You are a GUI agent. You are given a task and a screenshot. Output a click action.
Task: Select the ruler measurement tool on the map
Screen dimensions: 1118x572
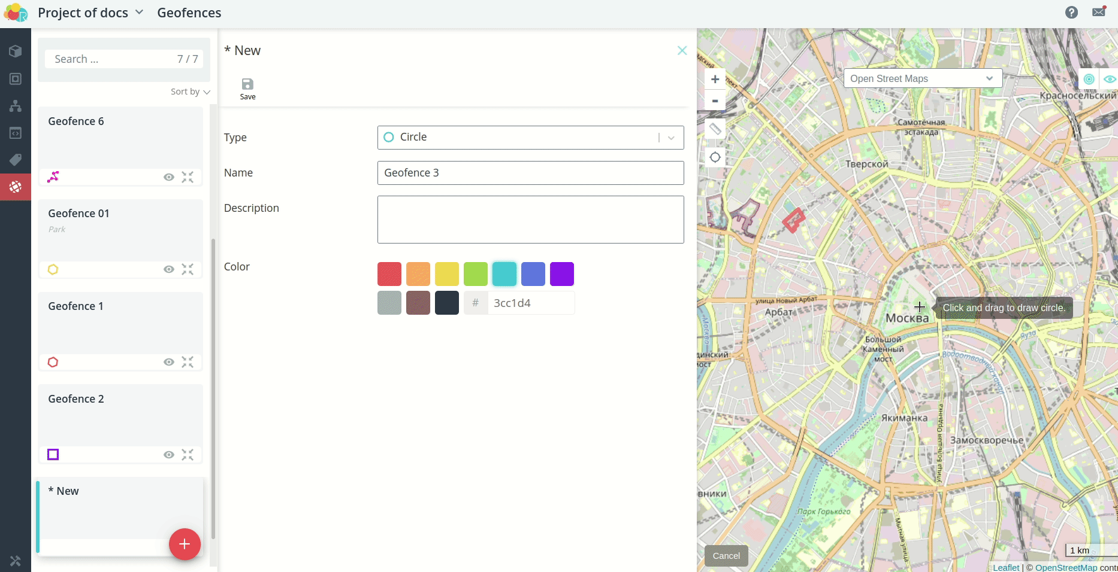tap(715, 129)
